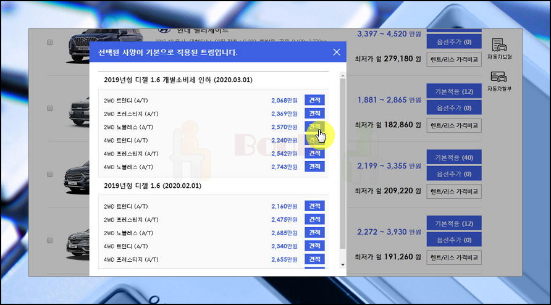Click the 기본적용 (40) button

(x=454, y=157)
